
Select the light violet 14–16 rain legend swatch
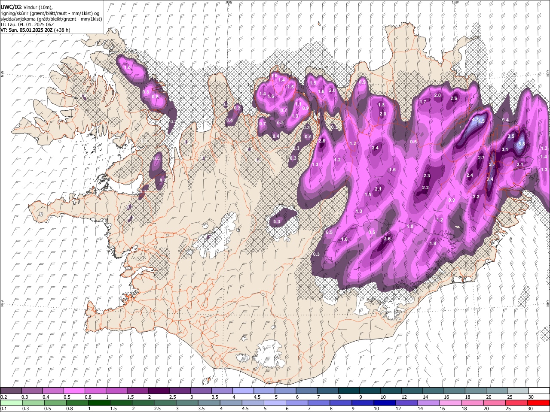click(429, 403)
